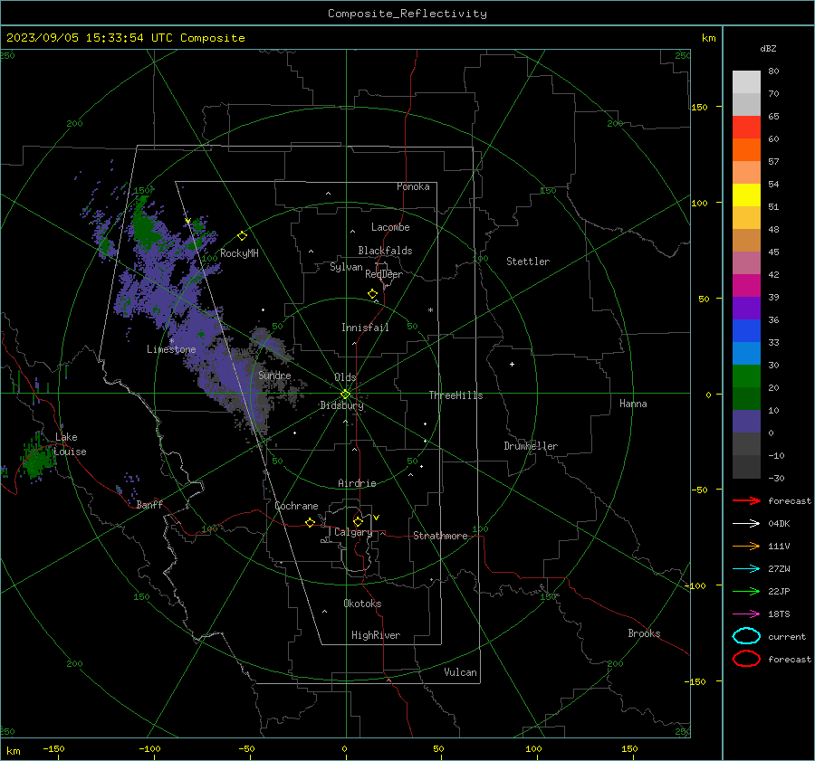815x761 pixels.
Task: Click the Okotoks label
Action: point(362,604)
